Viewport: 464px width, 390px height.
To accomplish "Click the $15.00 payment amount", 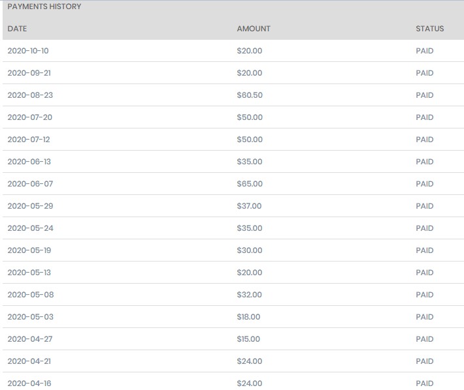I will coord(248,339).
